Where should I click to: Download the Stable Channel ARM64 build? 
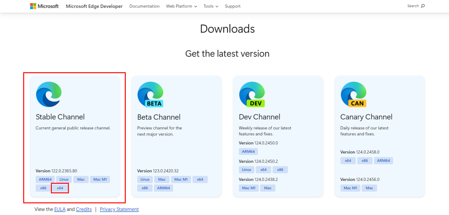[x=45, y=179]
